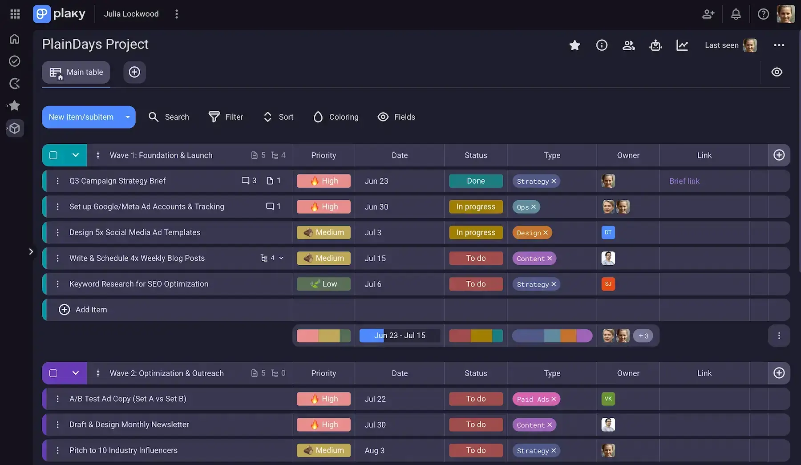Remove the Ops type tag
Viewport: 801px width, 465px height.
(534, 207)
